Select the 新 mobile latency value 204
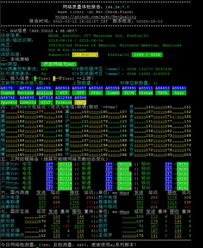The height and width of the screenshot is (248, 203). (x=188, y=155)
